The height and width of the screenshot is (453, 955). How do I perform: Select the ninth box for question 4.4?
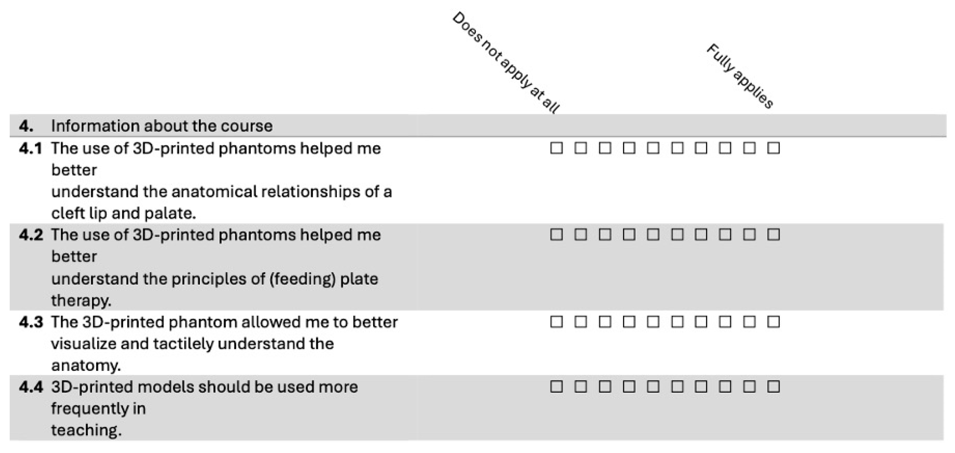749,387
